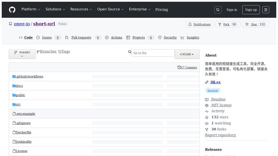Viewport: 278px width, 156px height.
Task: Click the repository icon beside onee-io
Action: point(10,24)
